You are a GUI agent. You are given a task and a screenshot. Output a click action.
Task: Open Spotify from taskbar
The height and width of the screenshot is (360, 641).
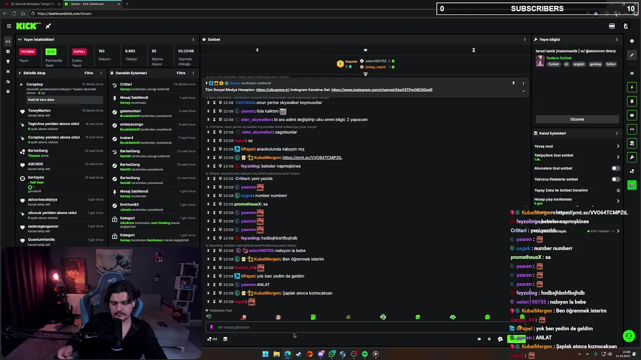(365, 354)
